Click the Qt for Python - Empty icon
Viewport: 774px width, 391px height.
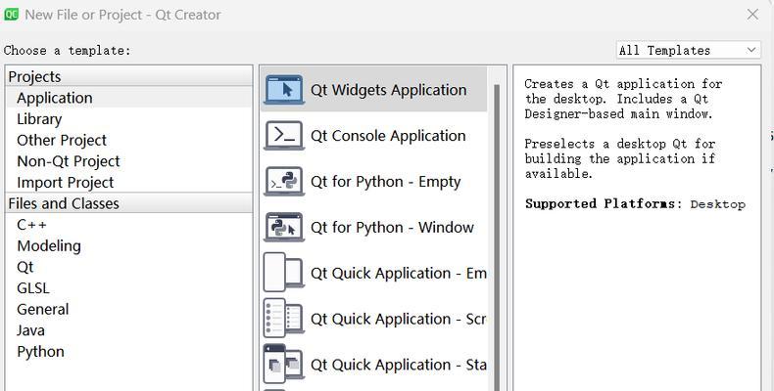(284, 181)
